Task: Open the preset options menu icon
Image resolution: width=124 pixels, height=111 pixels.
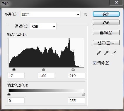Action: pos(86,14)
